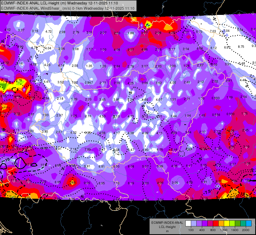Viewport: 256px width, 235px height.
Task: Click the legend tick label '100'
Action: coord(191,230)
